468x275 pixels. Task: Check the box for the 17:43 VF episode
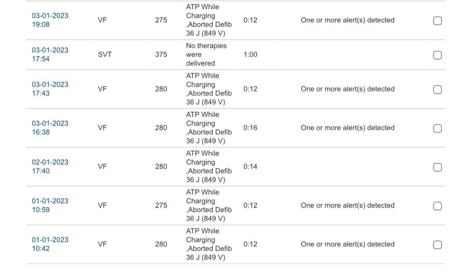coord(437,90)
